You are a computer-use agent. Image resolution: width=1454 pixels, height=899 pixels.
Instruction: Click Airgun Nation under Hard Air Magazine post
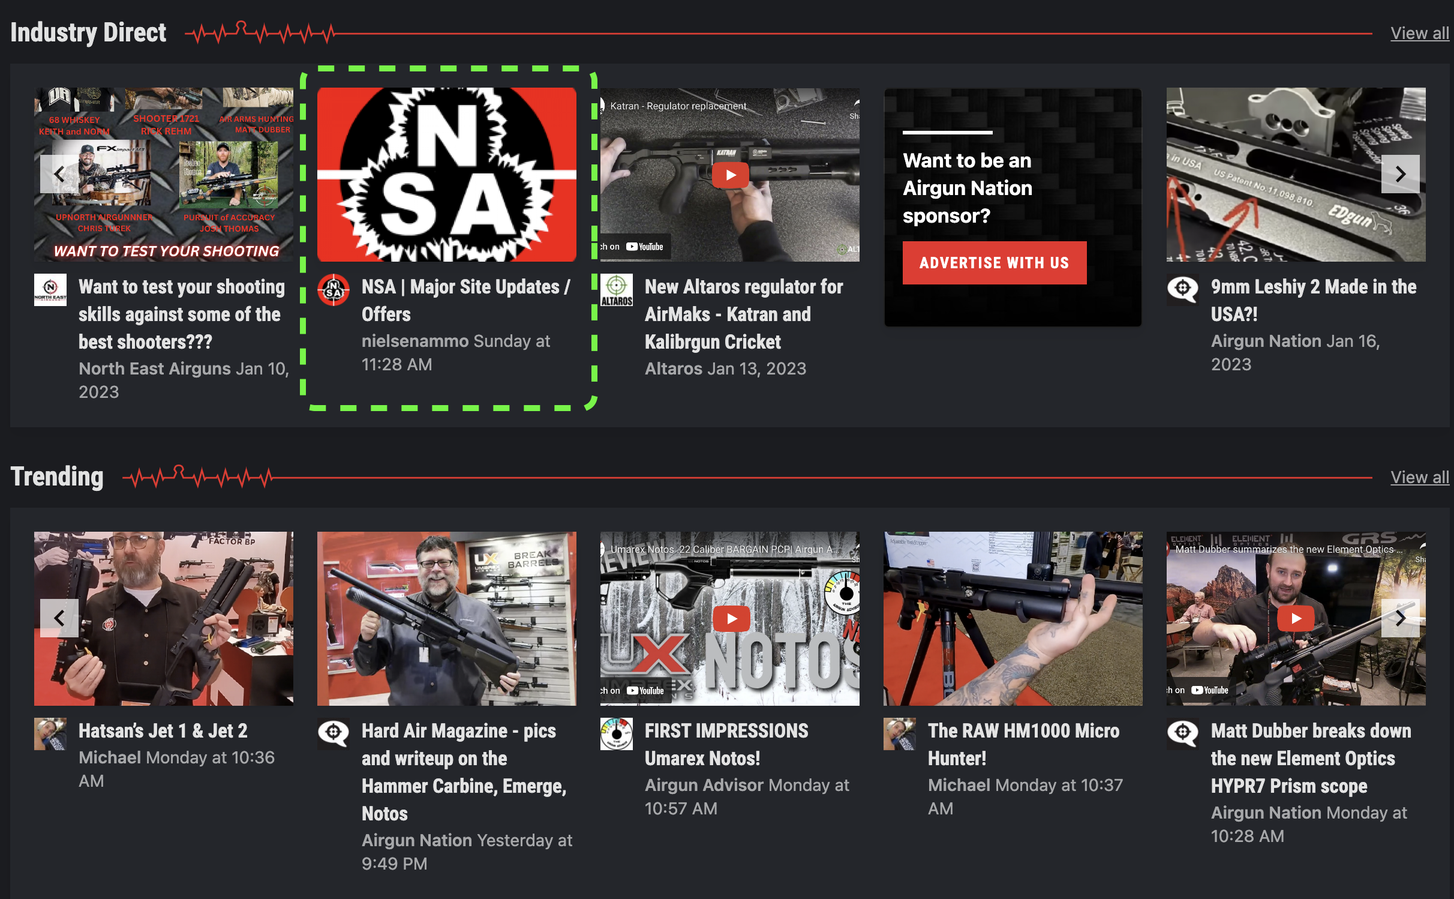417,840
